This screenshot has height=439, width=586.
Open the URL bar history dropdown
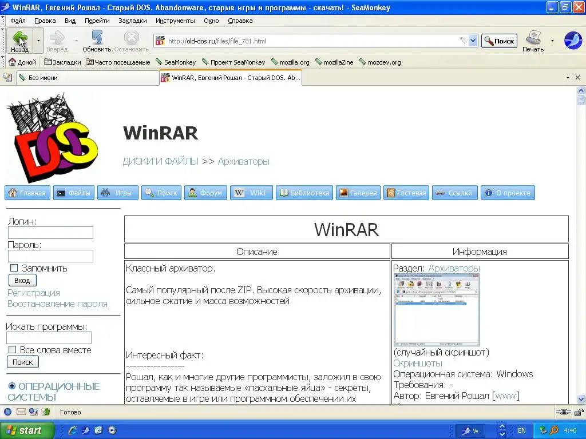click(473, 41)
